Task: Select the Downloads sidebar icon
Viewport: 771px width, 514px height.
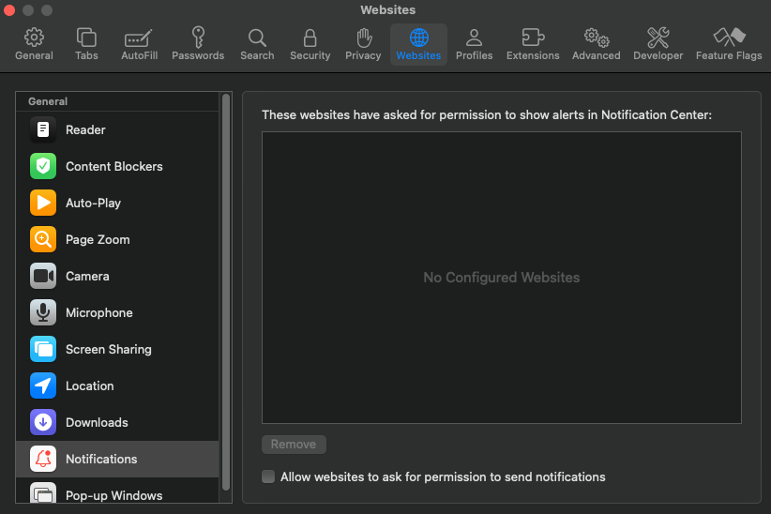Action: (43, 422)
